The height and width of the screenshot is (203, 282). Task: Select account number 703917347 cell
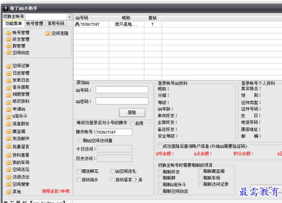point(91,25)
